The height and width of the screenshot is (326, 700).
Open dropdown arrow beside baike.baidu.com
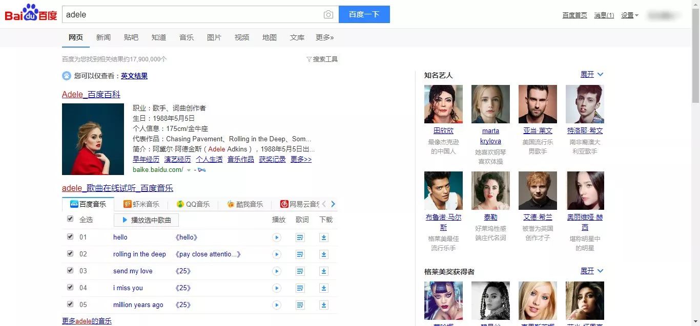click(189, 170)
